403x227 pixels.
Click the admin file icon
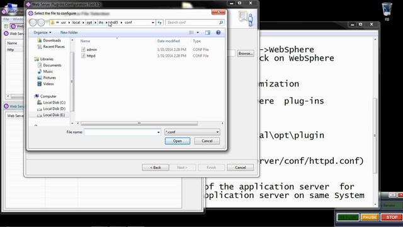83,49
